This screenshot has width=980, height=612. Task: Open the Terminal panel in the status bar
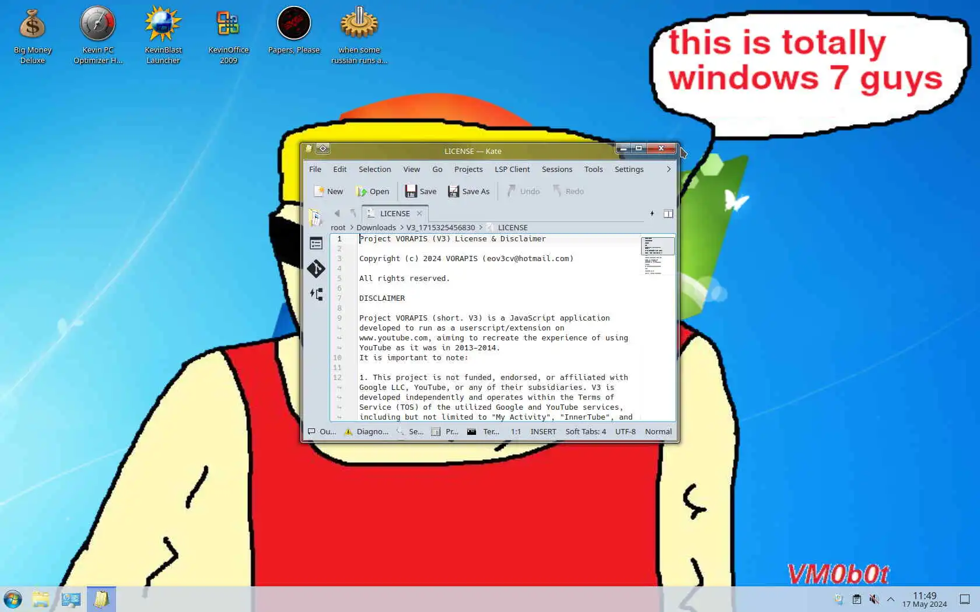[483, 431]
